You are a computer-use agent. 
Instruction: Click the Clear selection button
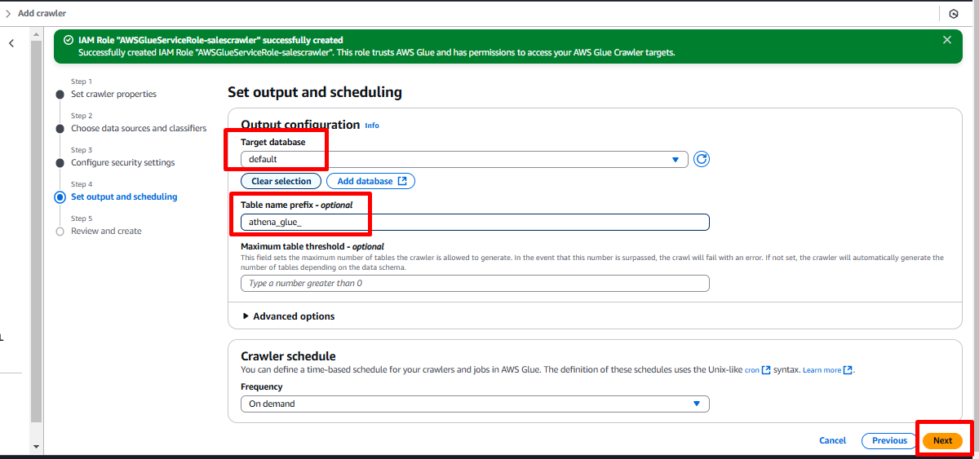[281, 181]
